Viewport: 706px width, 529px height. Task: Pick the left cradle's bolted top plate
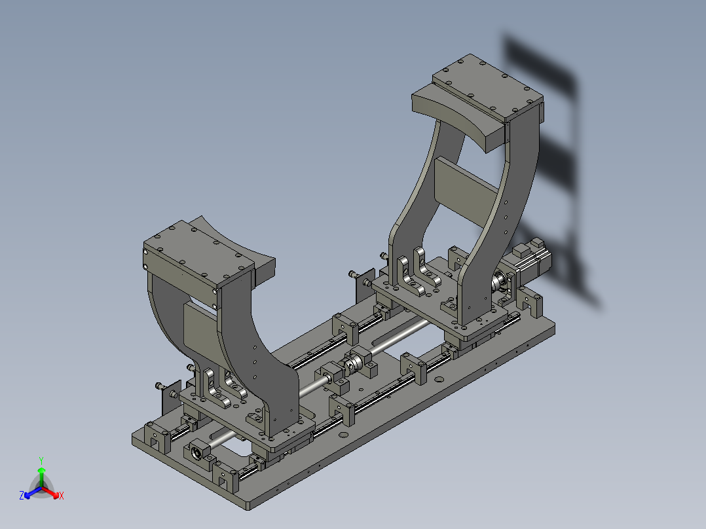[198, 253]
